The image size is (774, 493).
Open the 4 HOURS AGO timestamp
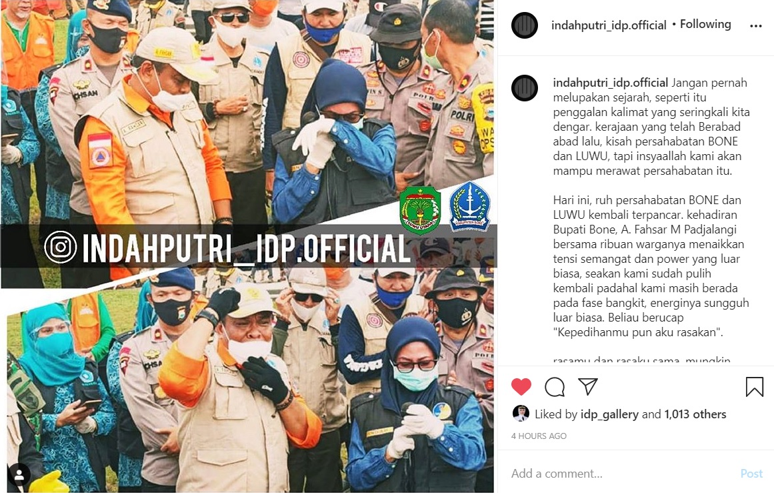click(x=539, y=436)
